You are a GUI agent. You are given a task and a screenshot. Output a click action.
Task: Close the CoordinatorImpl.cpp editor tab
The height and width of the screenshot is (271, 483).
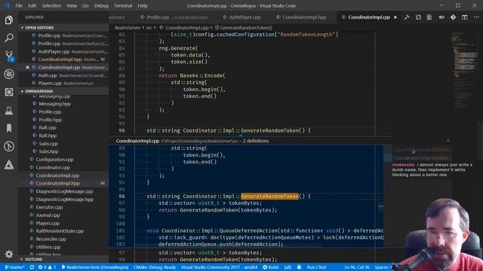[x=395, y=17]
